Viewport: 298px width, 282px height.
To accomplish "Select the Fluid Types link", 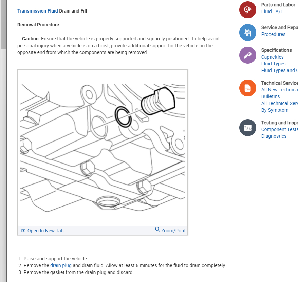I will coord(273,64).
